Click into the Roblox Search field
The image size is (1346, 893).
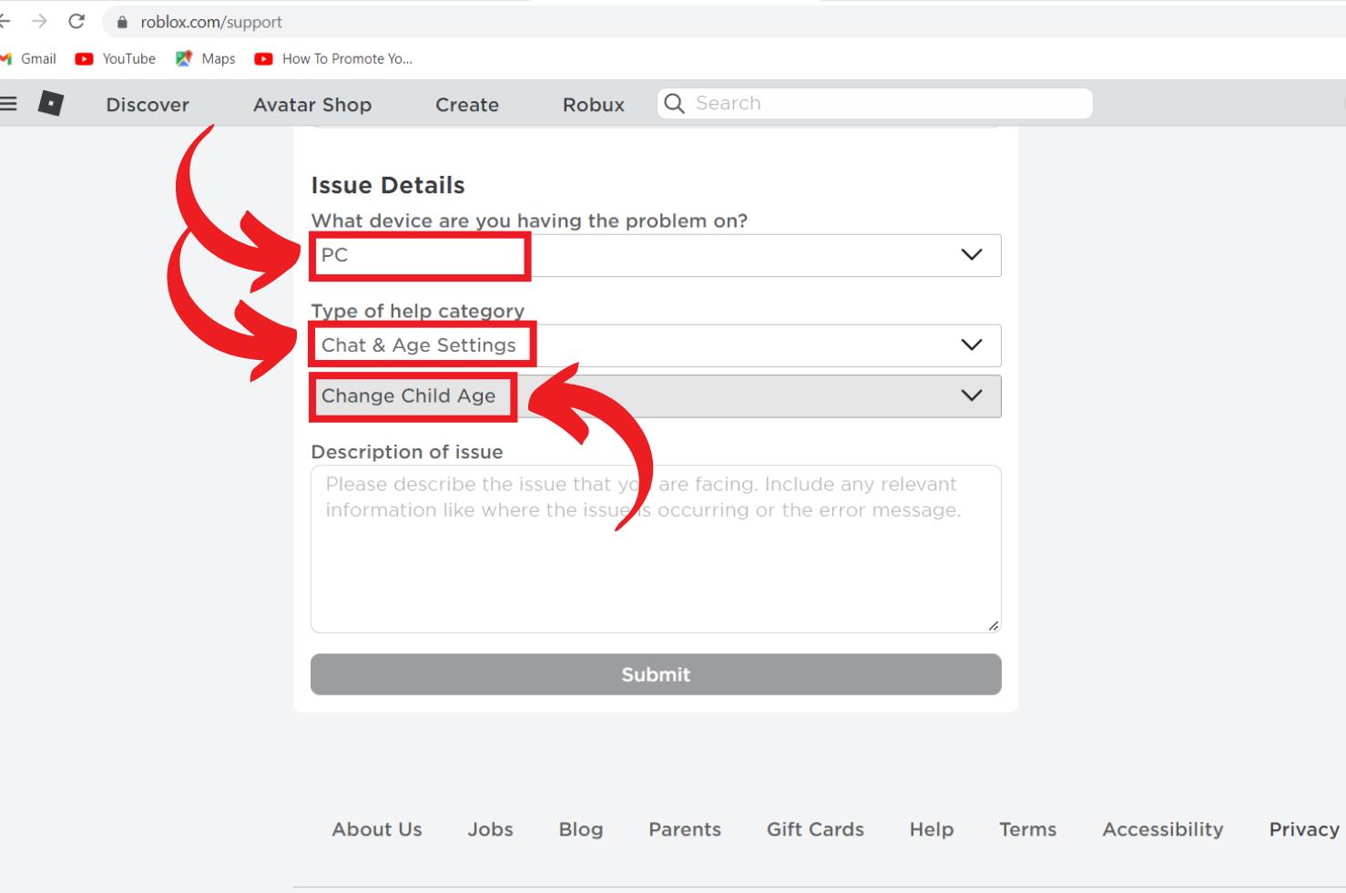874,103
